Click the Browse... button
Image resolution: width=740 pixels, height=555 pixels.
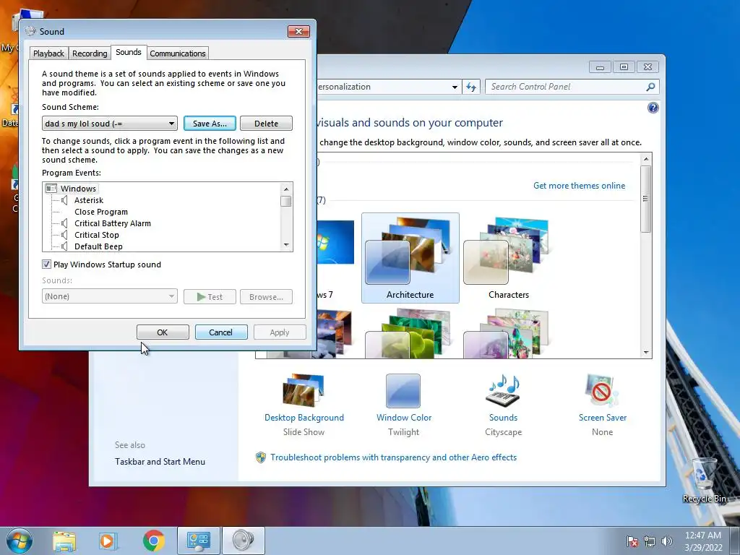[x=266, y=297]
